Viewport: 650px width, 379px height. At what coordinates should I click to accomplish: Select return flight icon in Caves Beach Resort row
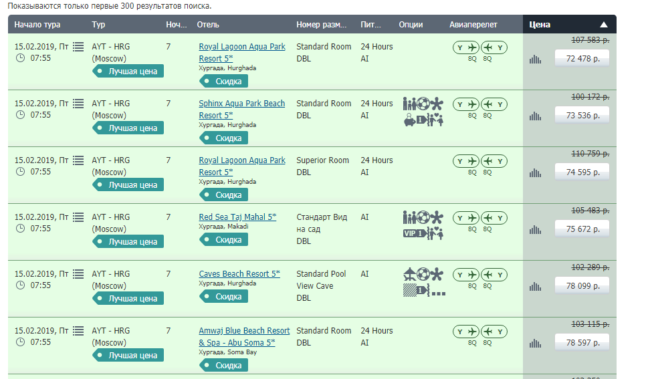494,275
